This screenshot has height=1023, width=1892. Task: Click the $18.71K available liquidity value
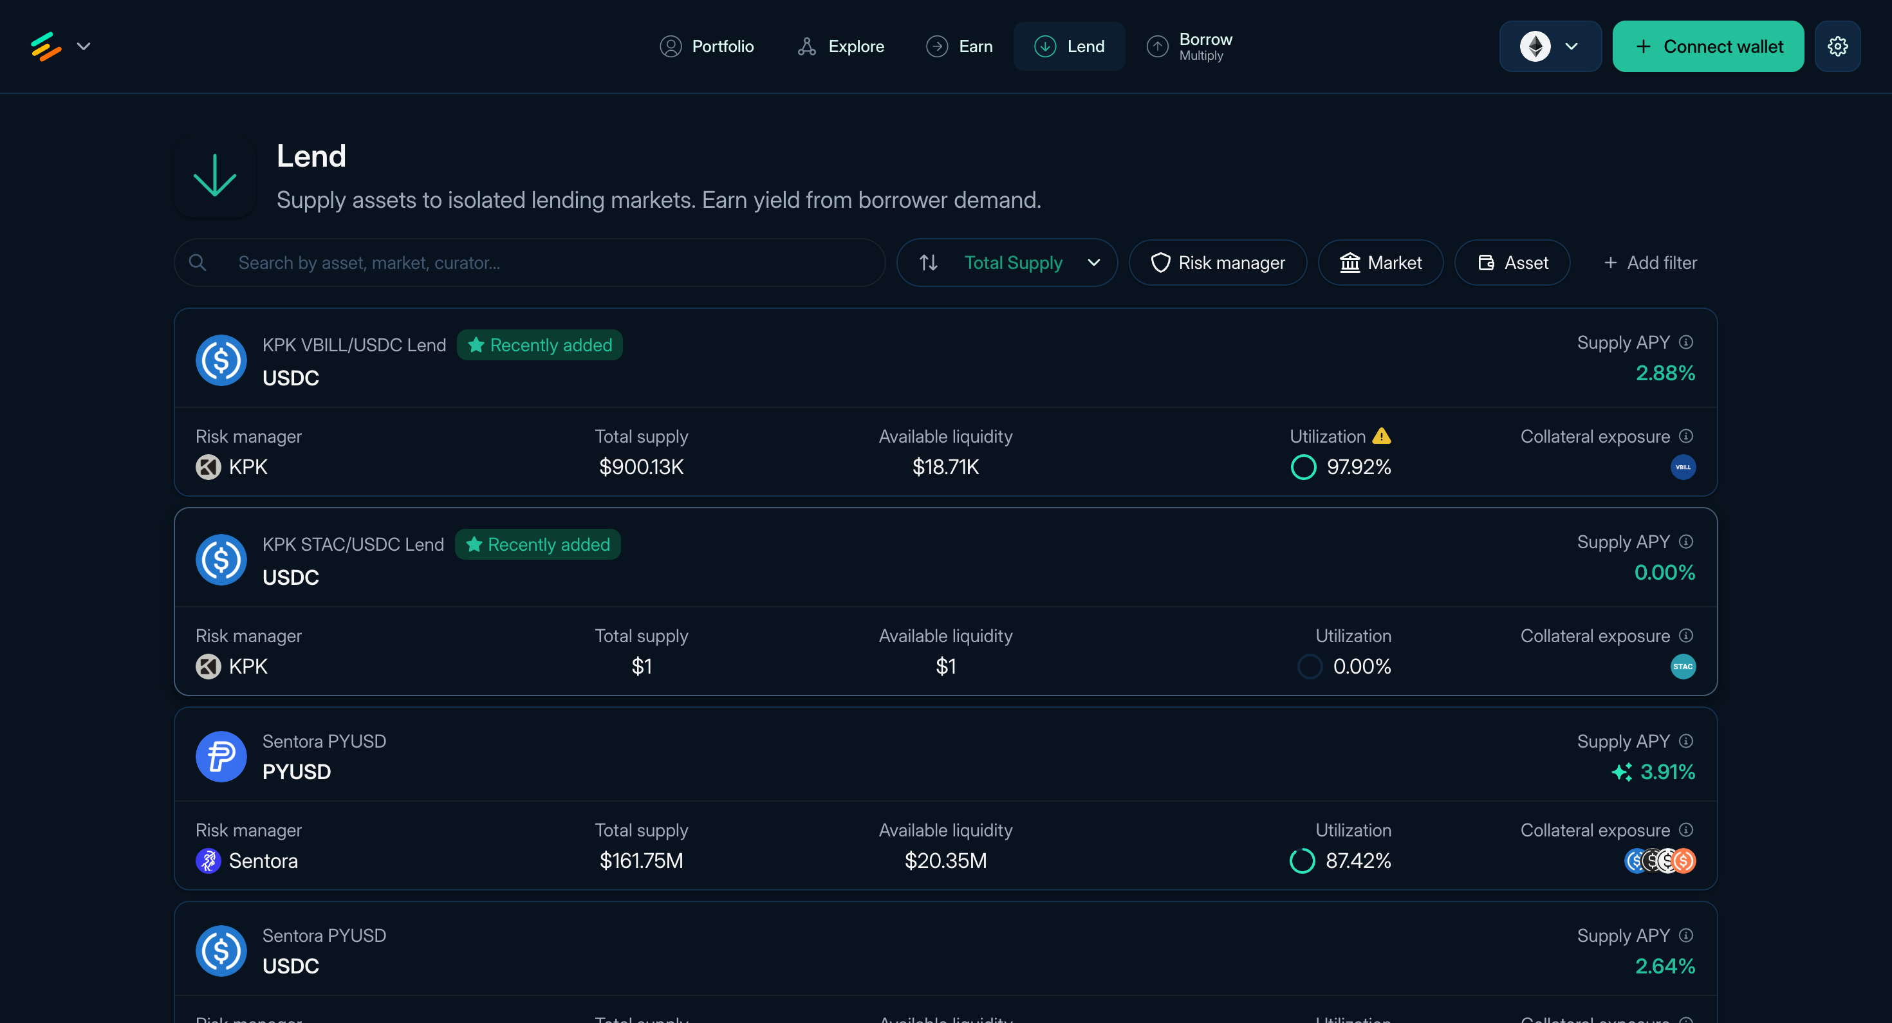point(945,467)
